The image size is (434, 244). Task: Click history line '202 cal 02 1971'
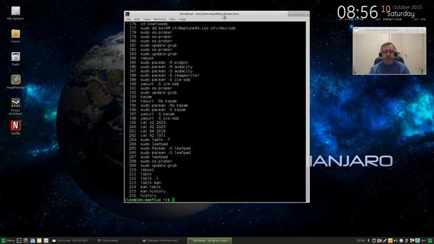click(147, 136)
